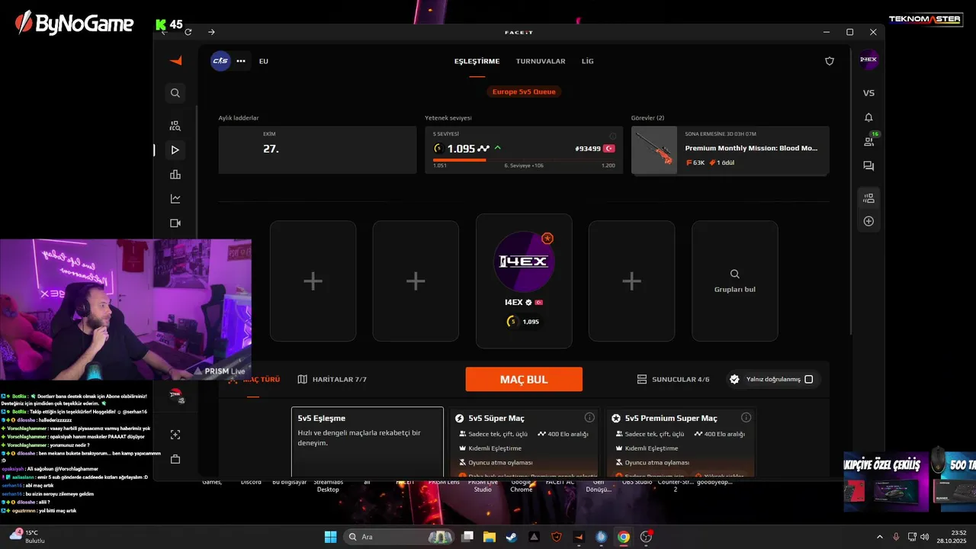Image resolution: width=976 pixels, height=549 pixels.
Task: Click the empty party slot right of I4EX
Action: click(x=631, y=281)
